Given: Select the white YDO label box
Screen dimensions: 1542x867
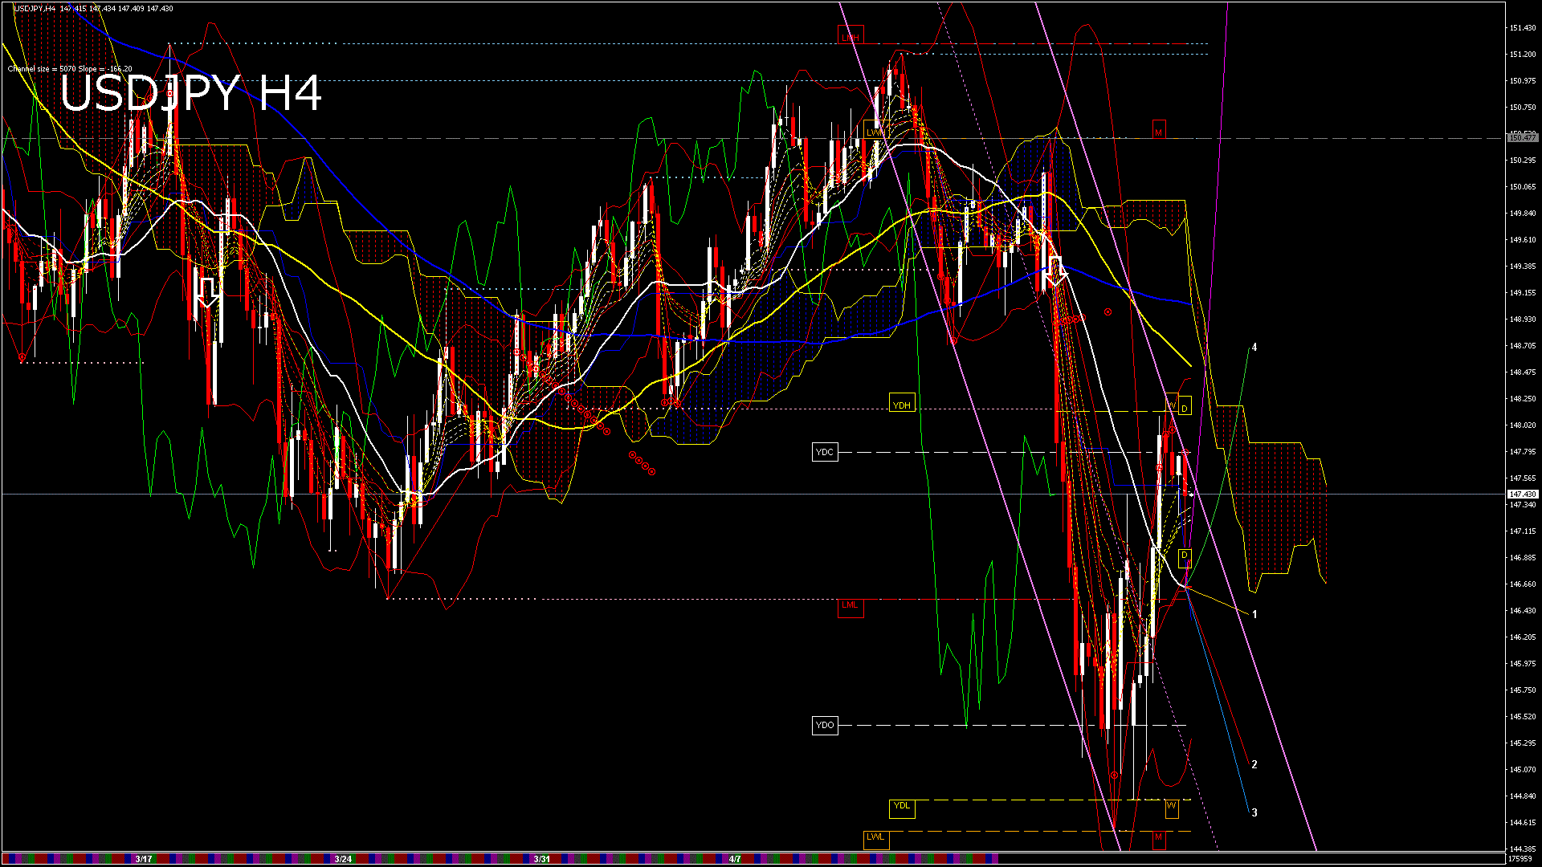Looking at the screenshot, I should [825, 725].
